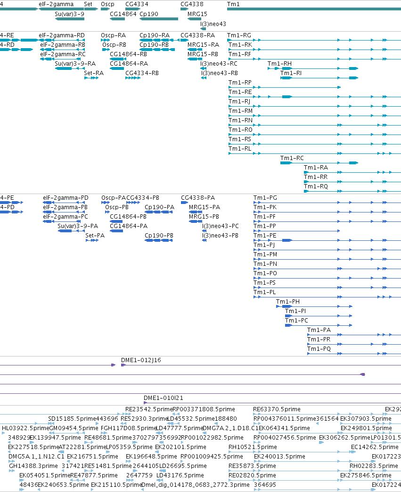Click EST EK240013.5prime

click(x=279, y=457)
